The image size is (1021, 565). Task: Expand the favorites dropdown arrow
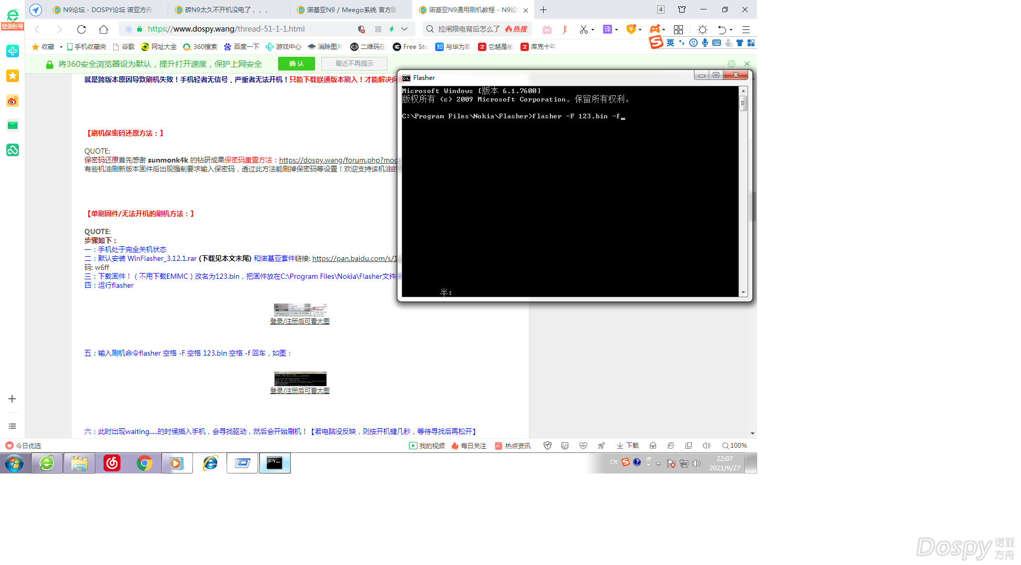point(61,47)
